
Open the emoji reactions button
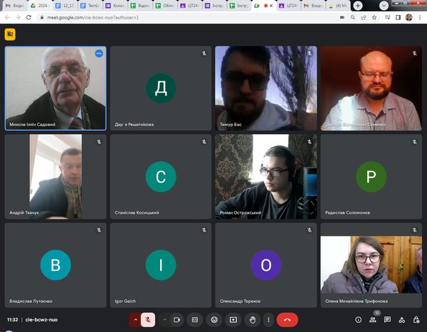pos(214,320)
